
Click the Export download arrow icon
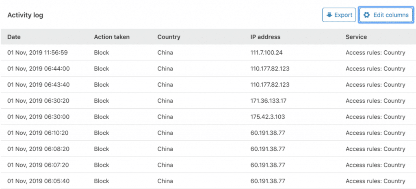point(329,15)
